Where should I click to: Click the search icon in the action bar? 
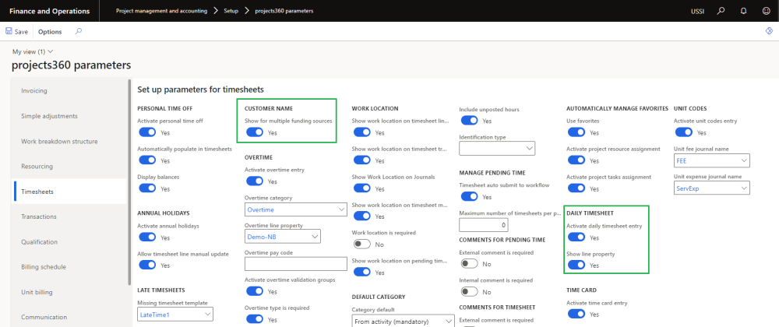click(x=78, y=32)
